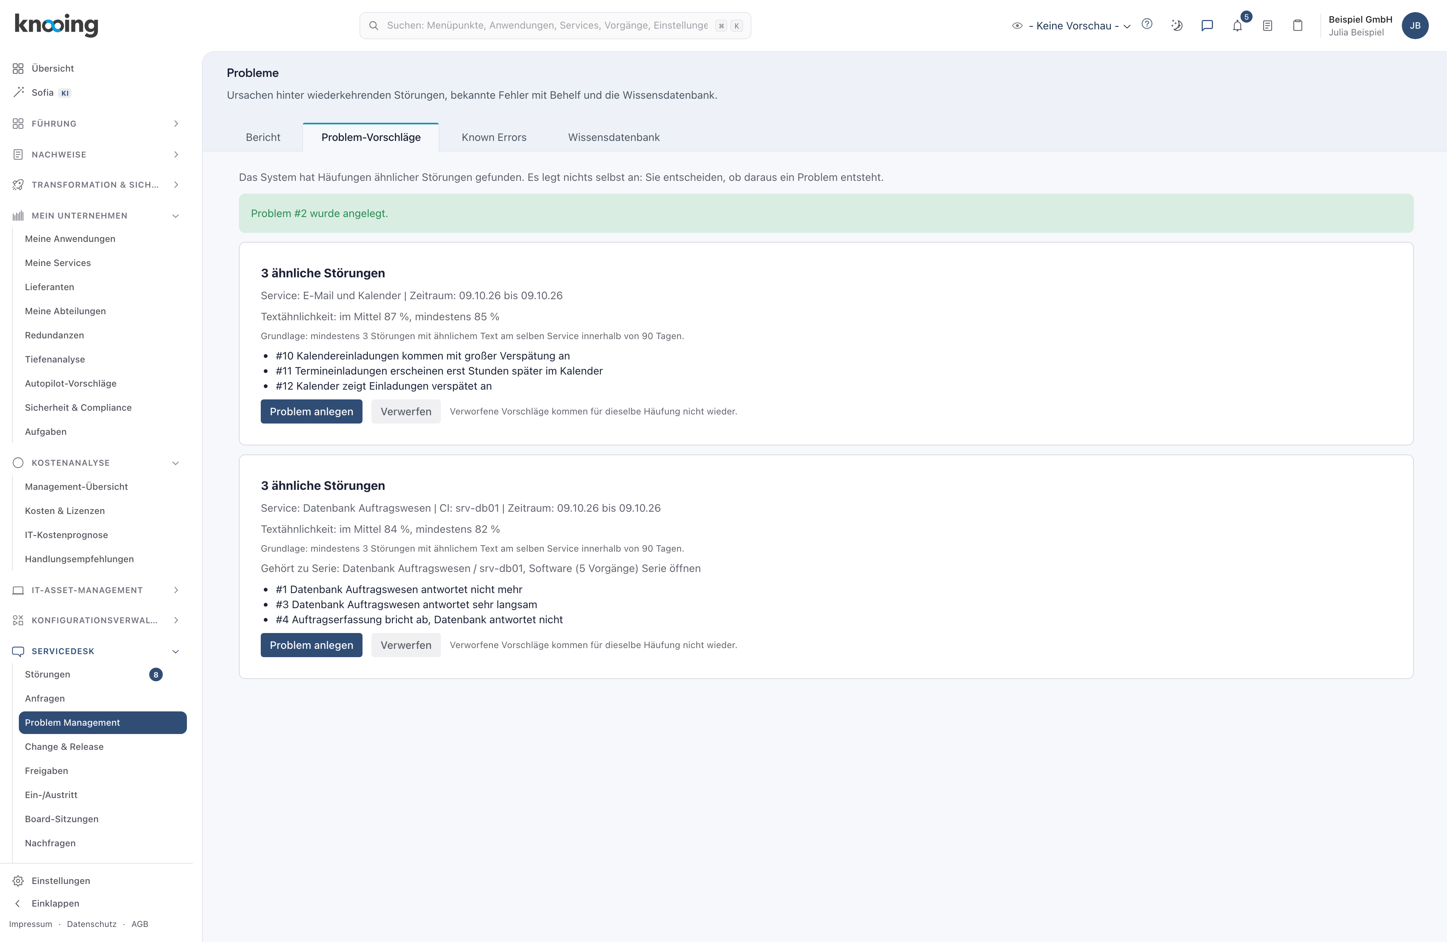
Task: Select the Problem-Vorschläge tab
Action: click(371, 138)
